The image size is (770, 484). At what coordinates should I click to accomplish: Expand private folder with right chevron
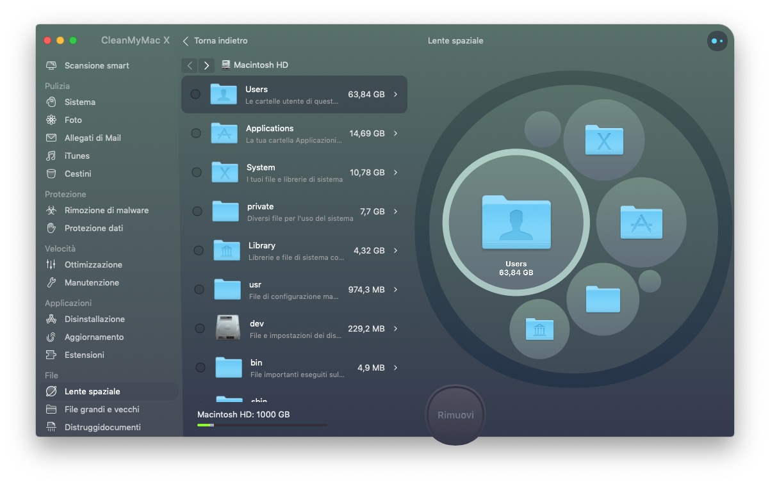(396, 212)
